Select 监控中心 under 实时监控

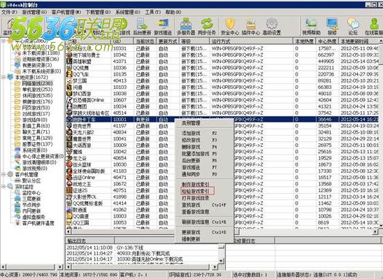pos(31,193)
